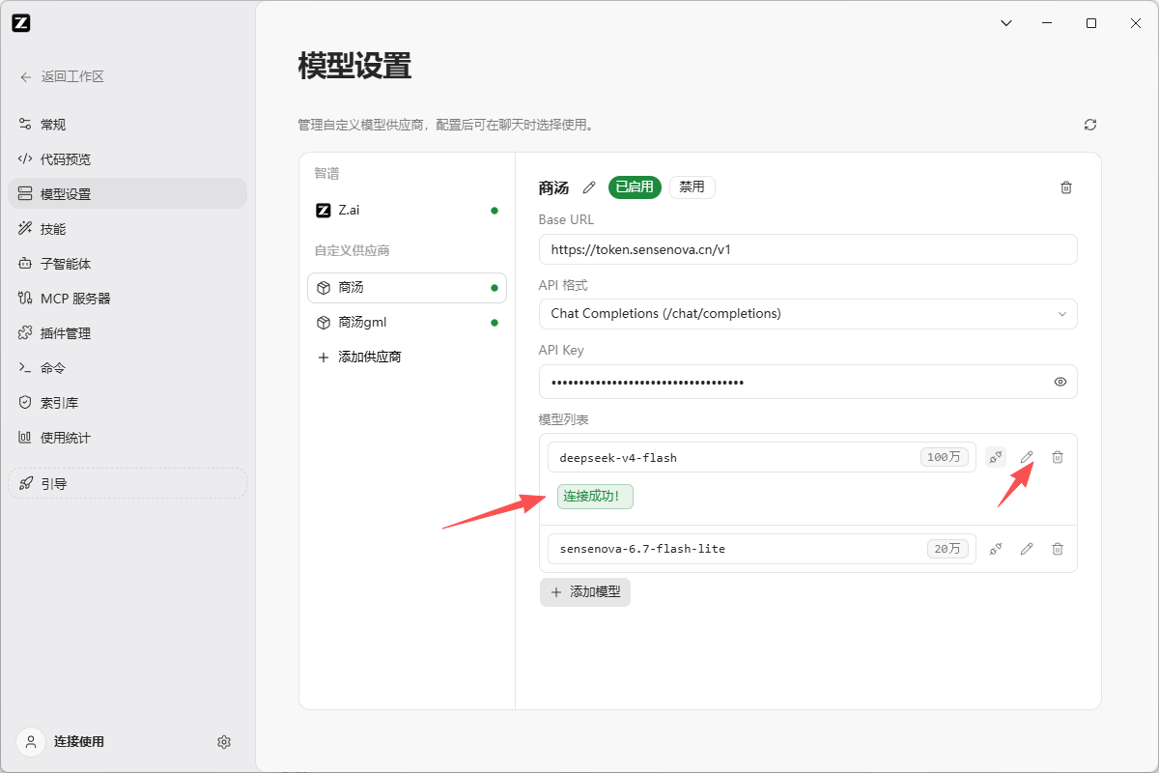
Task: Go back via 返回工作区
Action: (62, 76)
